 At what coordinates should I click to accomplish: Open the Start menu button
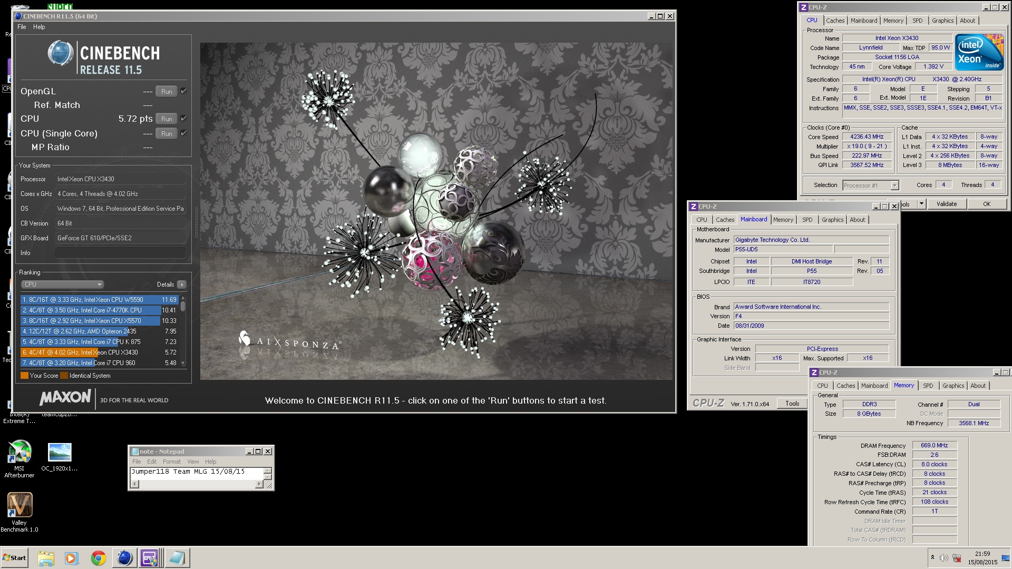(15, 557)
